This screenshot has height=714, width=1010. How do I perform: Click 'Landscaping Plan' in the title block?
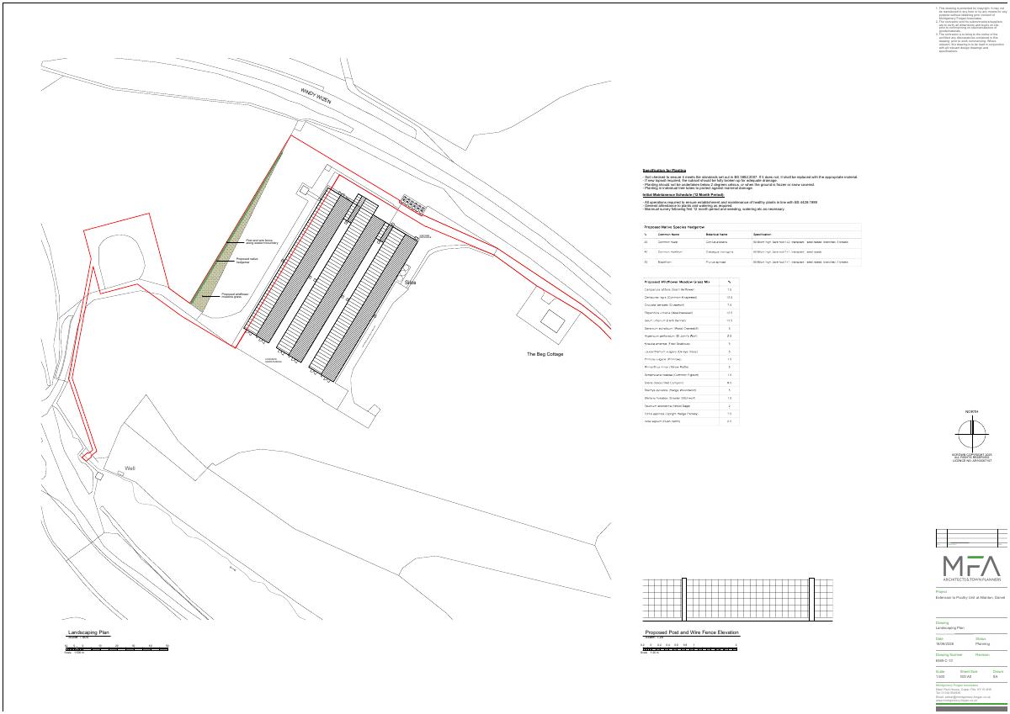coord(949,627)
